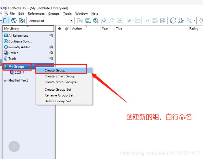Viewport: 203px width, 159px height.
Task: Click Online Search globe magnifier icon
Action: coord(96,21)
